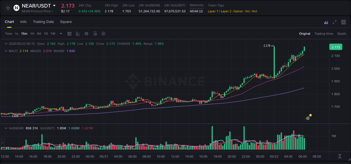Image resolution: width=351 pixels, height=164 pixels.
Task: Click the 2.178 high price marker
Action: (267, 46)
